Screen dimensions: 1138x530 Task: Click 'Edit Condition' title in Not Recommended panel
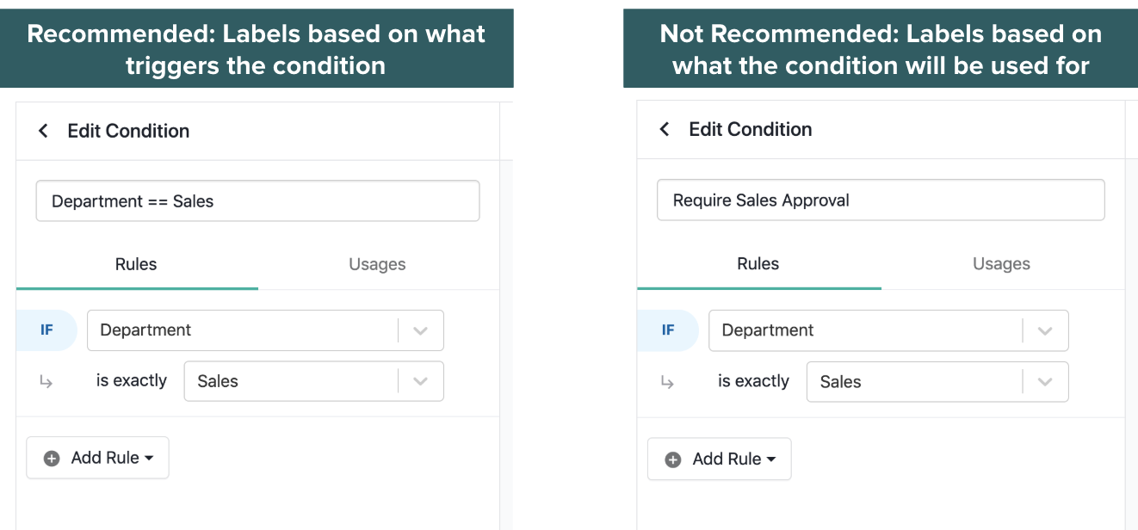(751, 129)
